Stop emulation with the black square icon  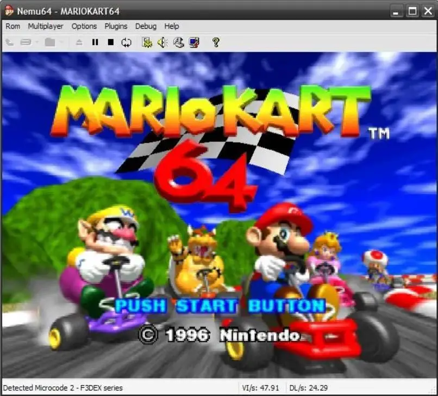(111, 42)
